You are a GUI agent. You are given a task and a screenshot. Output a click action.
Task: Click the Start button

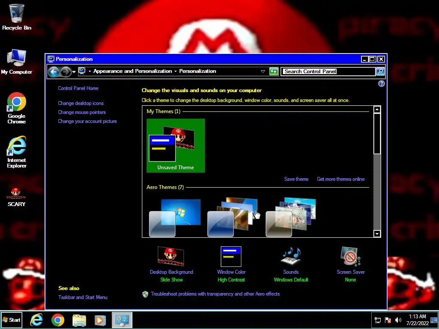click(x=12, y=320)
